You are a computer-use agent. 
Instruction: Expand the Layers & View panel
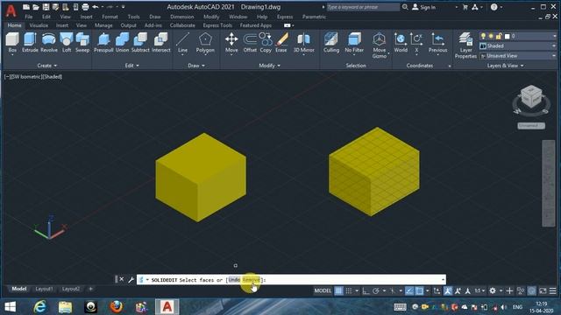[x=505, y=66]
